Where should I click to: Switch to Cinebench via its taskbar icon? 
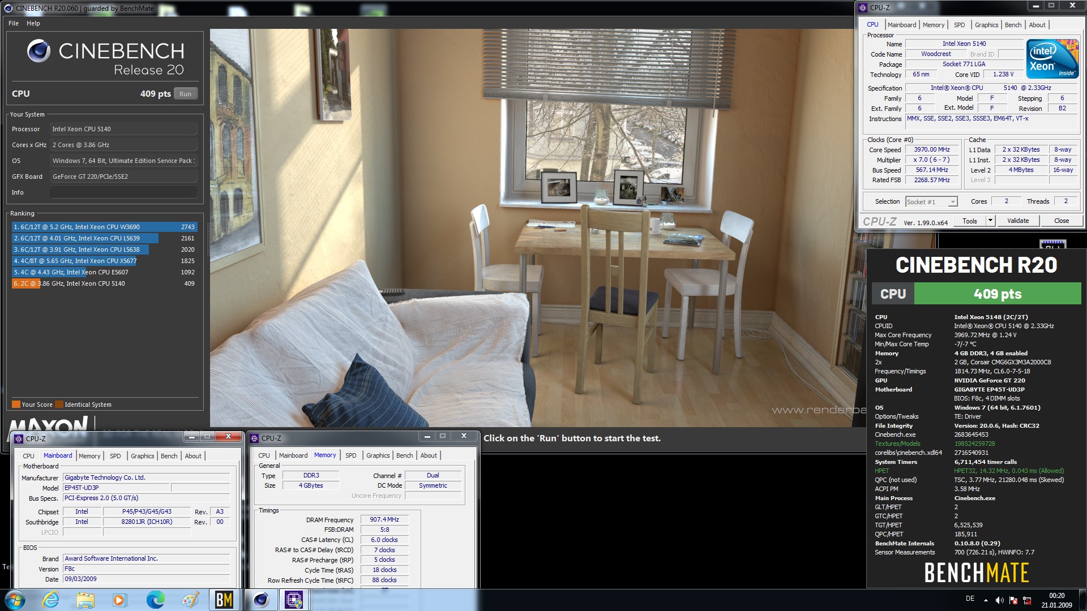point(260,600)
